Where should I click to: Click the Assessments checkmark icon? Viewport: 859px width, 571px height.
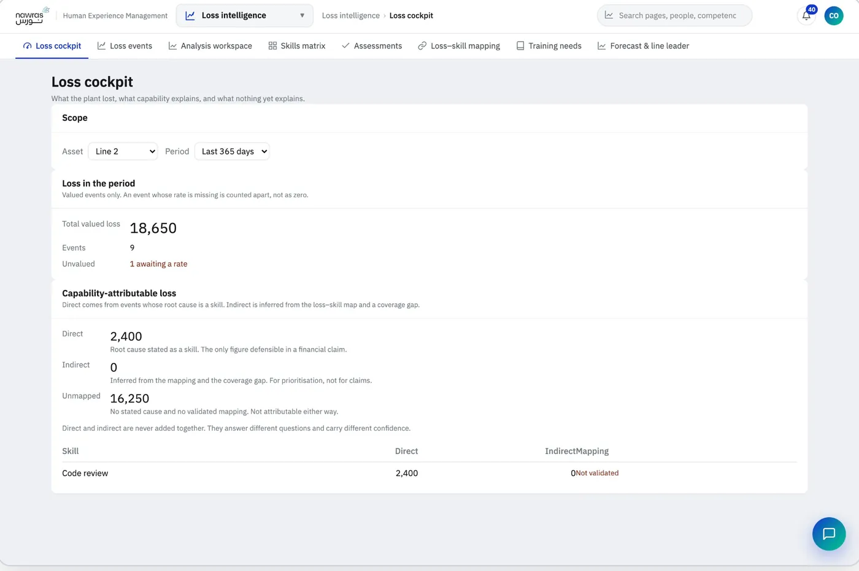pos(345,46)
